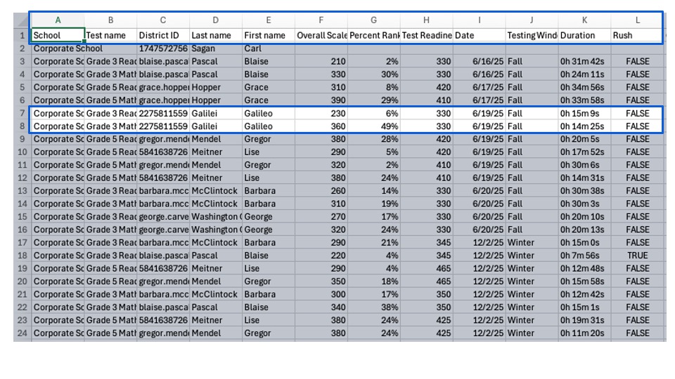Select row 2 header
Image resolution: width=675 pixels, height=379 pixels.
(22, 48)
